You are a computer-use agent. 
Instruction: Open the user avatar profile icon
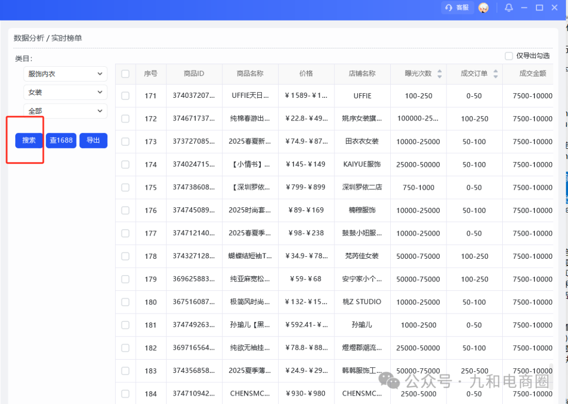point(484,7)
